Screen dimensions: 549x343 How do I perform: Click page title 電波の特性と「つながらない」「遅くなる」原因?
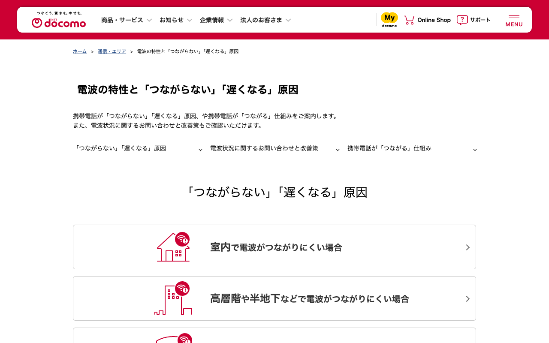pyautogui.click(x=187, y=90)
